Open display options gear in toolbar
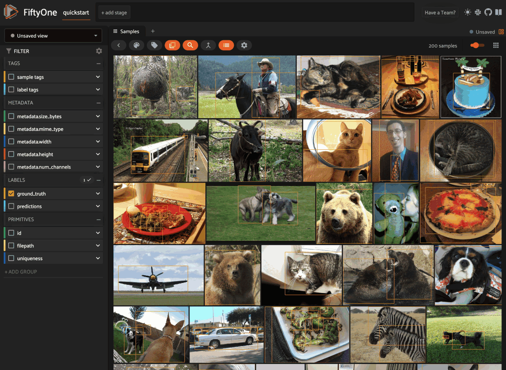 pos(244,45)
